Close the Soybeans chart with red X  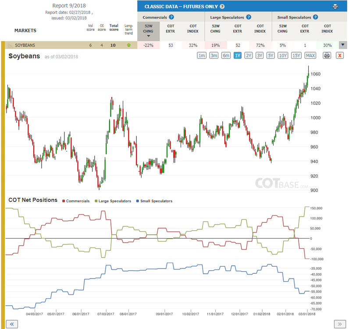coord(340,55)
